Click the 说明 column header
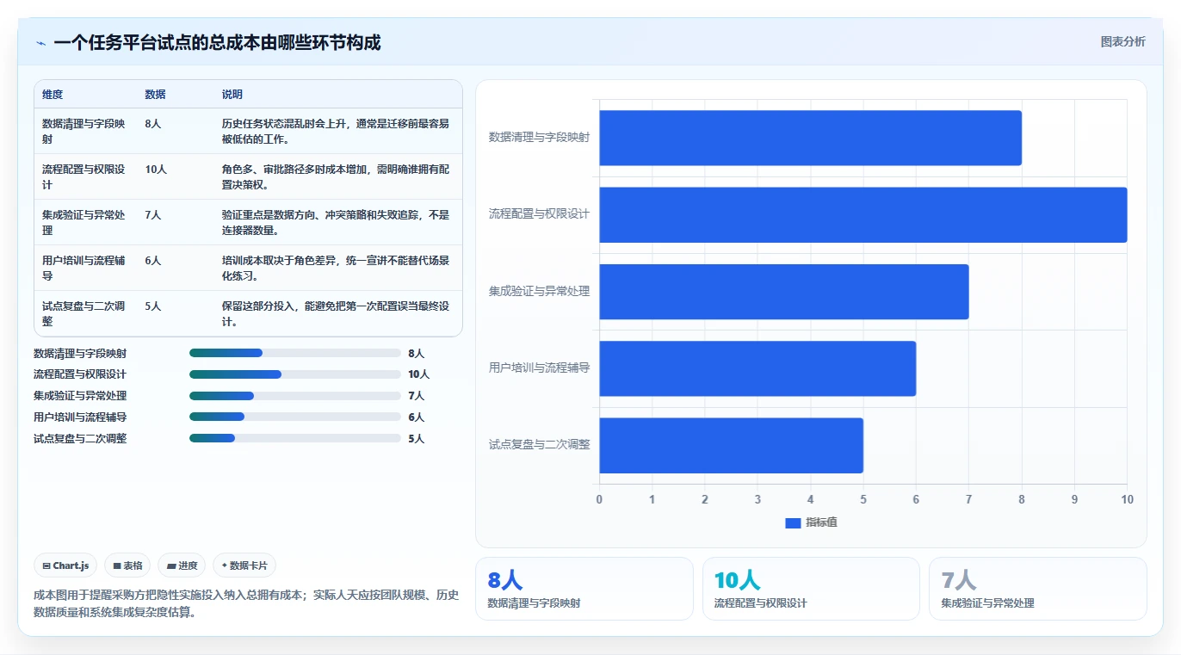The height and width of the screenshot is (655, 1181). (232, 95)
